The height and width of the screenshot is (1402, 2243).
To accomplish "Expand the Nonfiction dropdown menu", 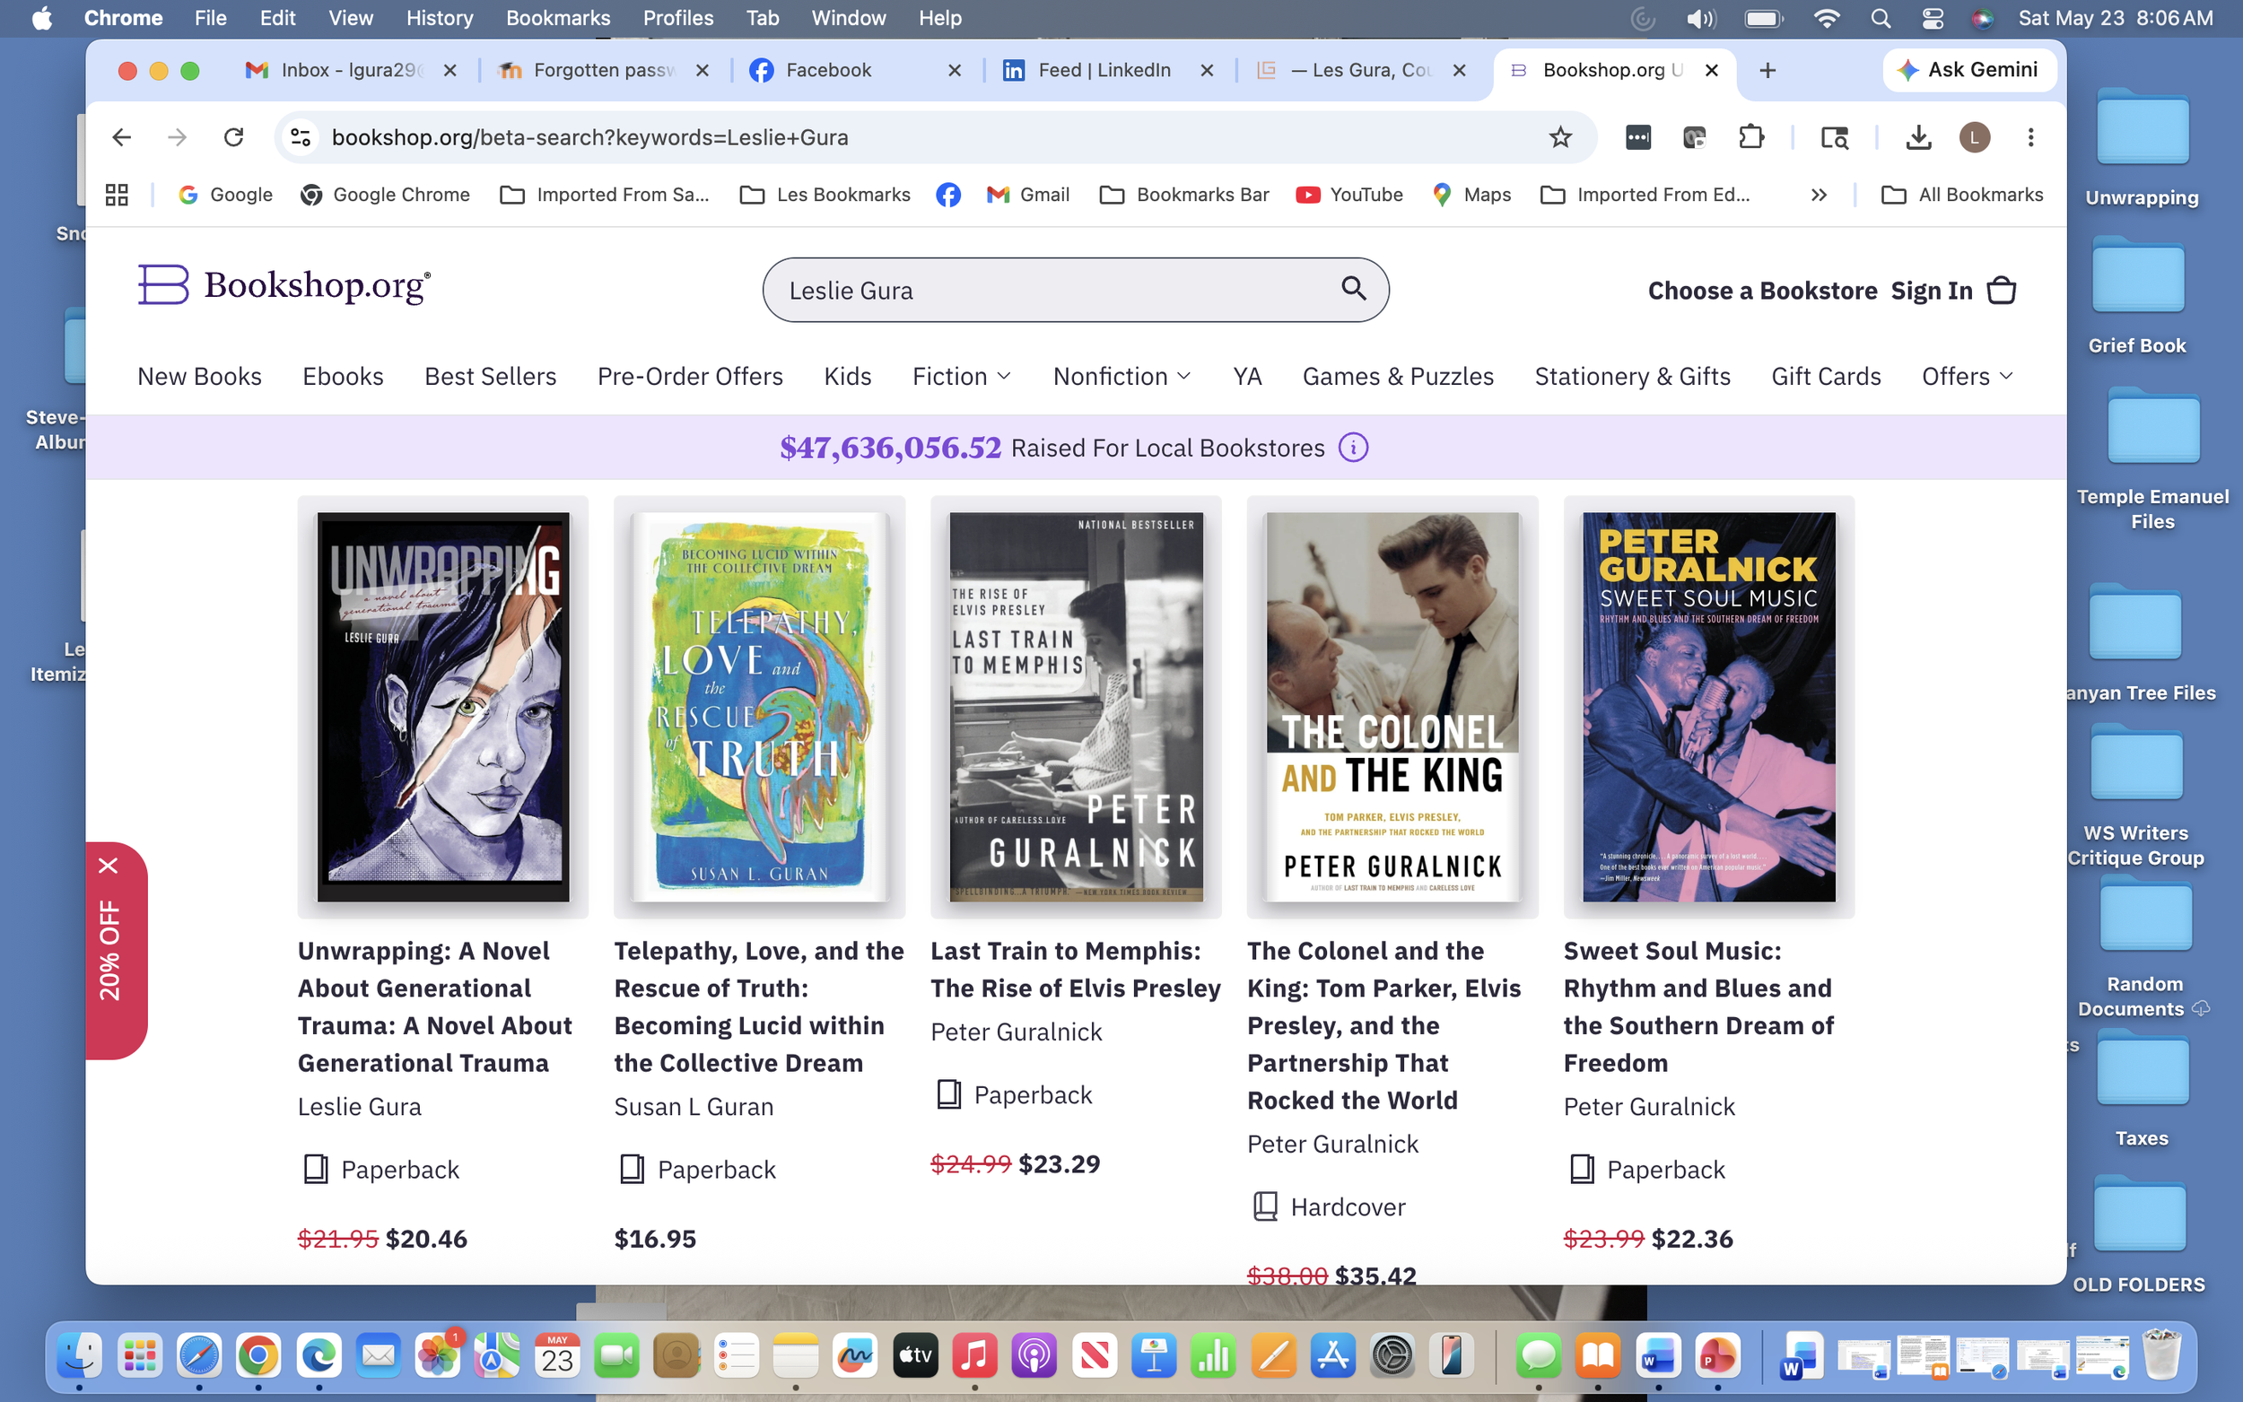I will point(1122,377).
